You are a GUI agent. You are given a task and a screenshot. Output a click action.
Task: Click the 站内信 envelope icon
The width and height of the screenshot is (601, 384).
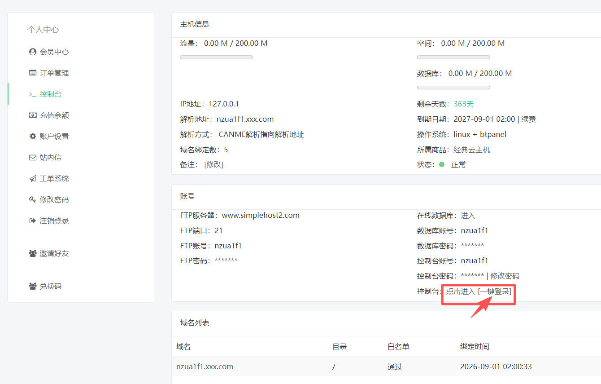(x=32, y=158)
